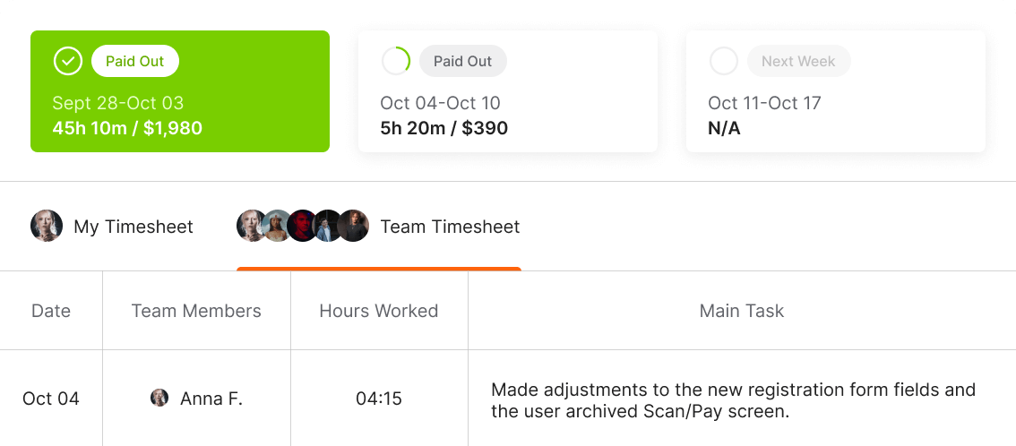The height and width of the screenshot is (446, 1016).
Task: Select the Oct 04-Oct 10 pay period card
Action: tap(508, 91)
